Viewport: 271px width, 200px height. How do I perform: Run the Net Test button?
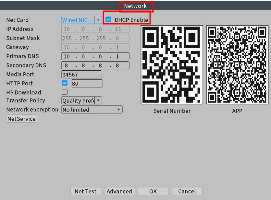tap(86, 191)
